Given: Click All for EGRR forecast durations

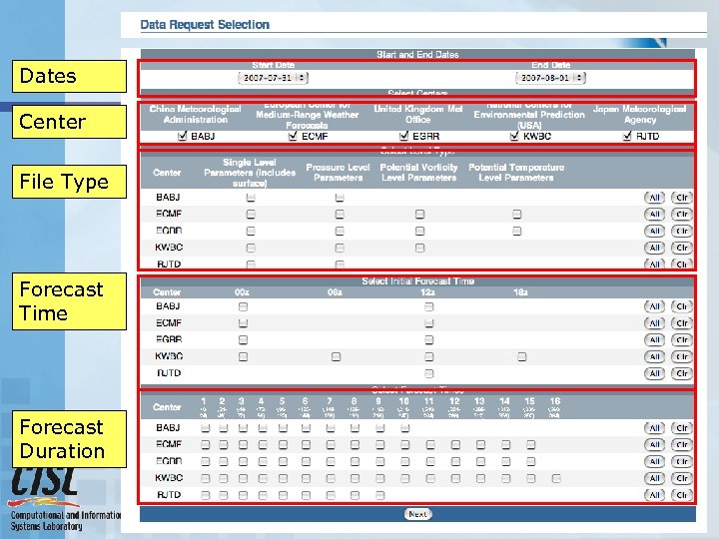Looking at the screenshot, I should point(654,461).
